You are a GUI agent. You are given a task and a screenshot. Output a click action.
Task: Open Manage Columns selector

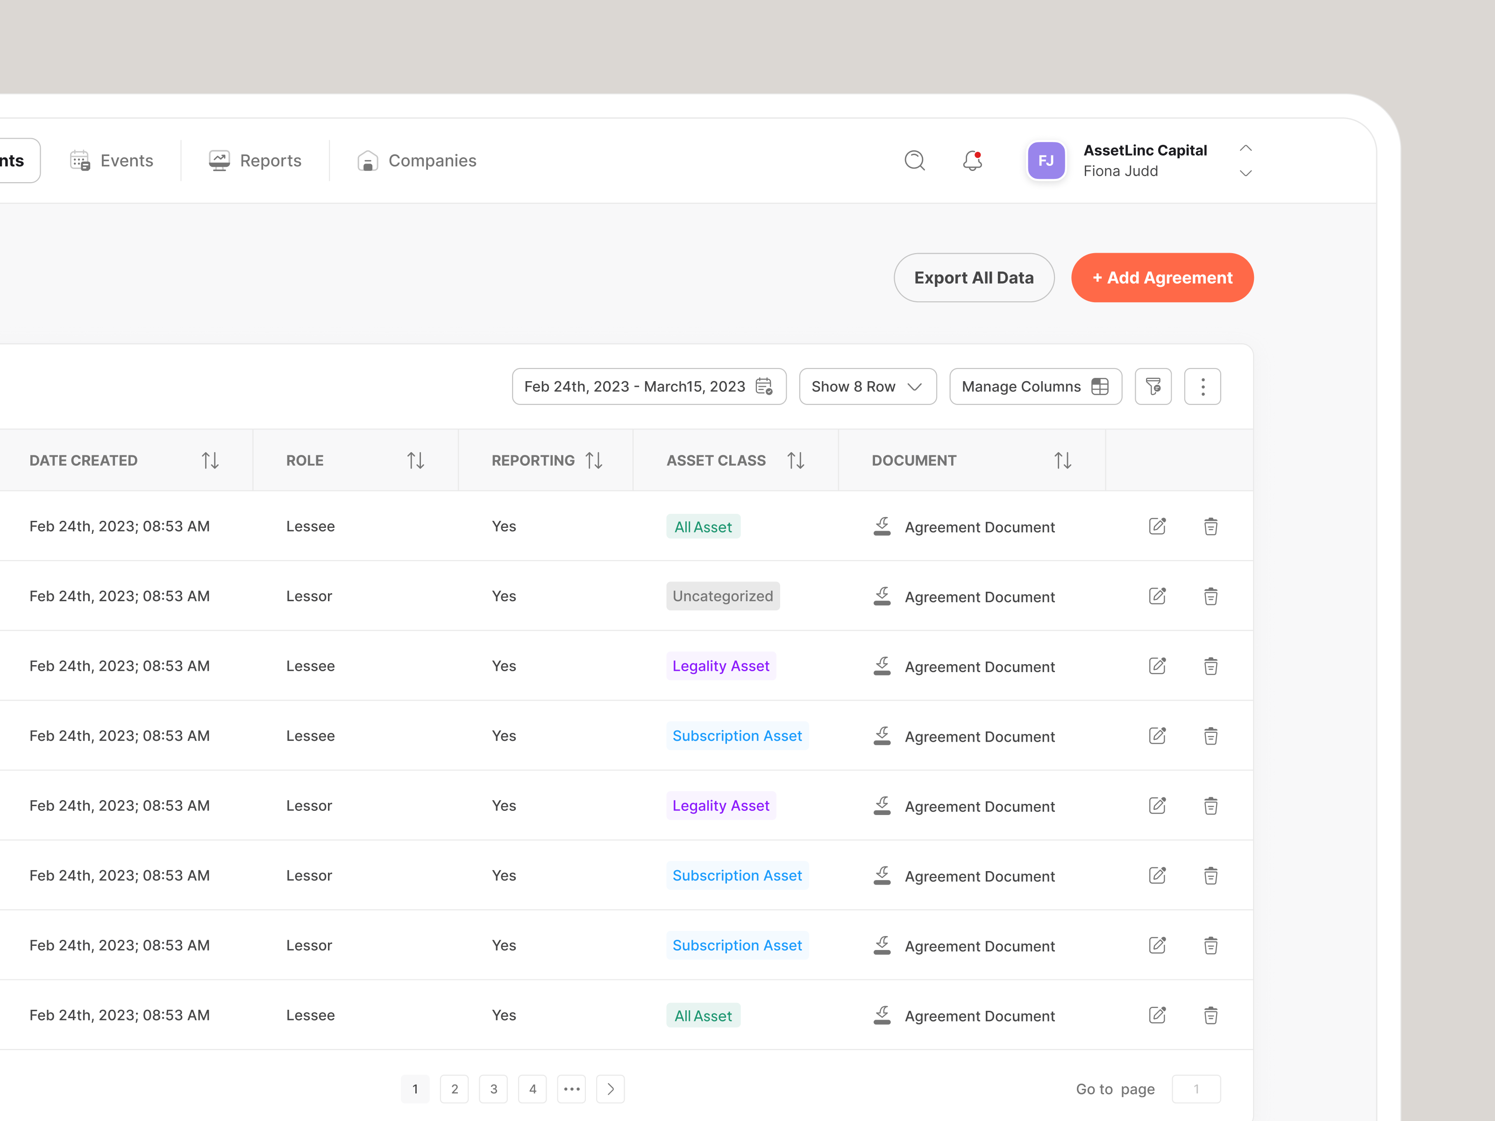[1035, 386]
